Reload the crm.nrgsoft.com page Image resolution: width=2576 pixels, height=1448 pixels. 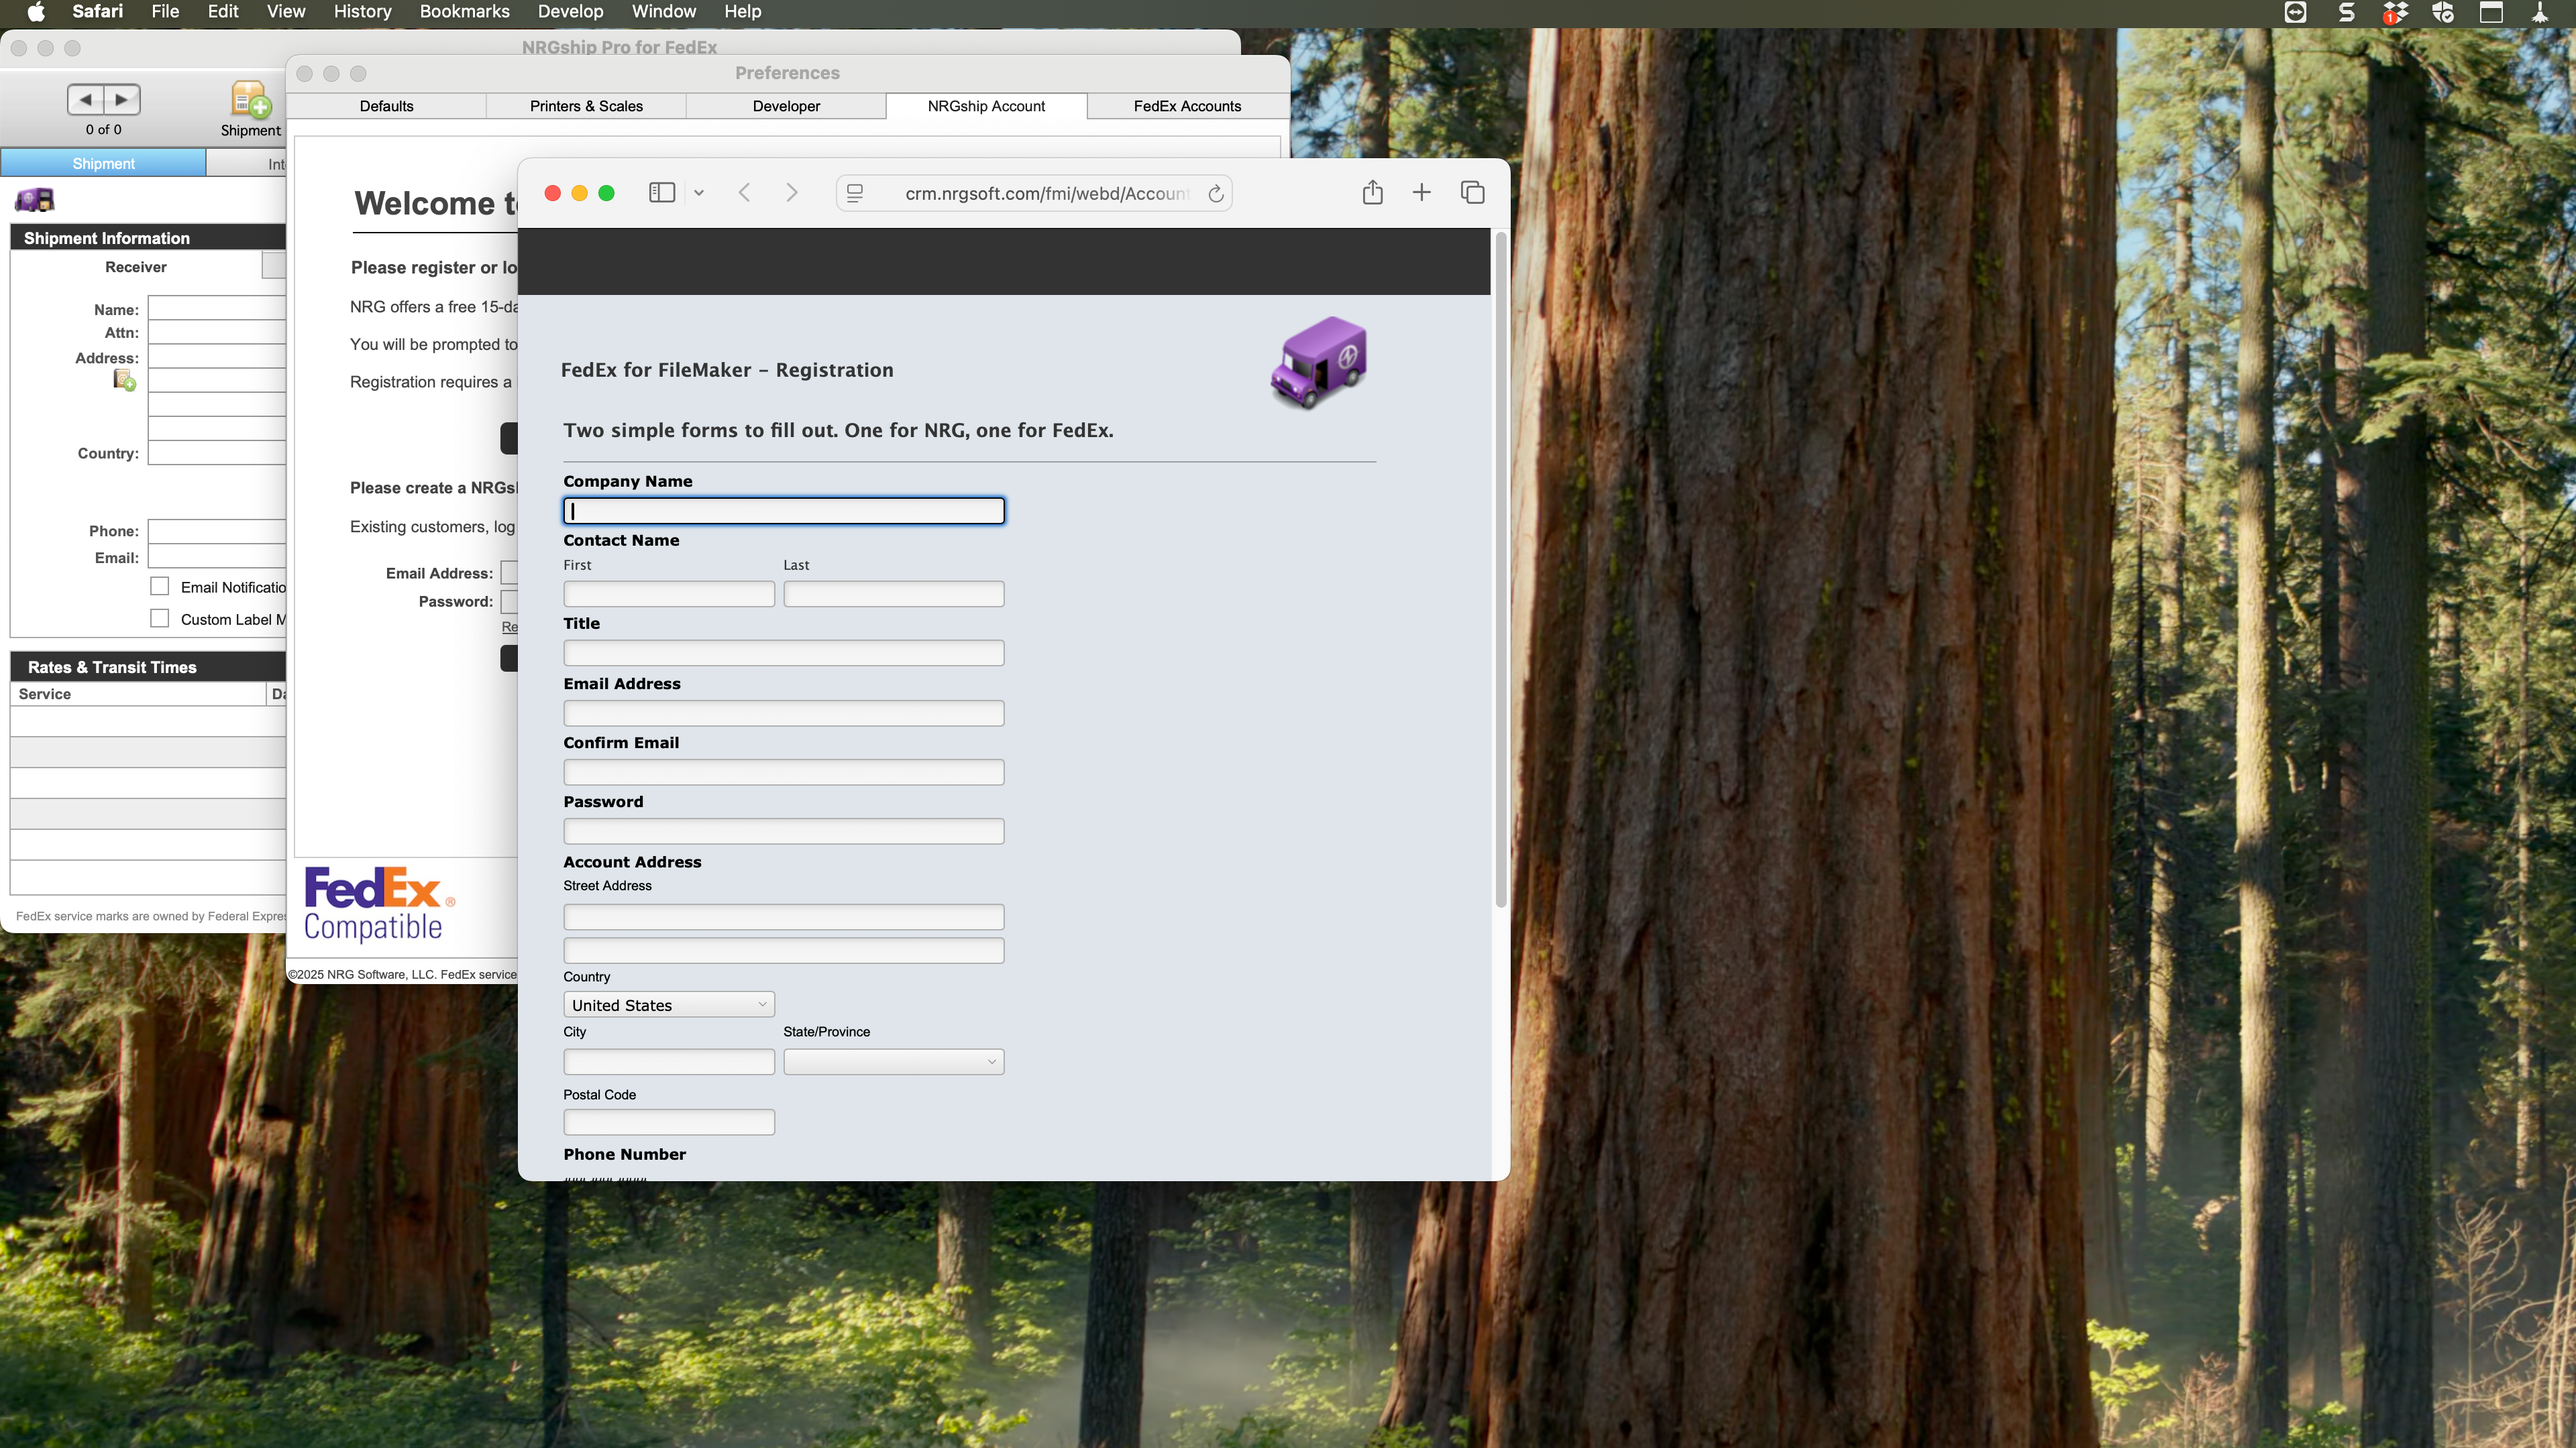[1215, 194]
